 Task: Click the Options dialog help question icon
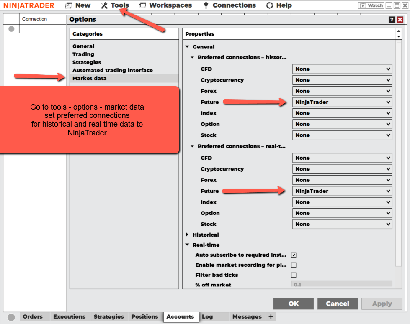pyautogui.click(x=392, y=20)
